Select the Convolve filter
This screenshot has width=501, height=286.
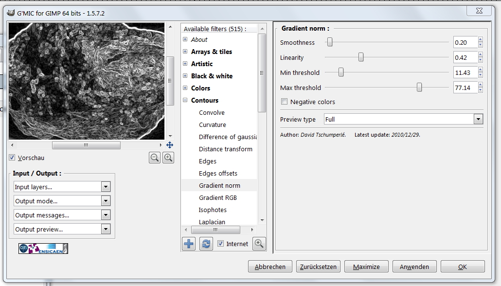coord(212,112)
